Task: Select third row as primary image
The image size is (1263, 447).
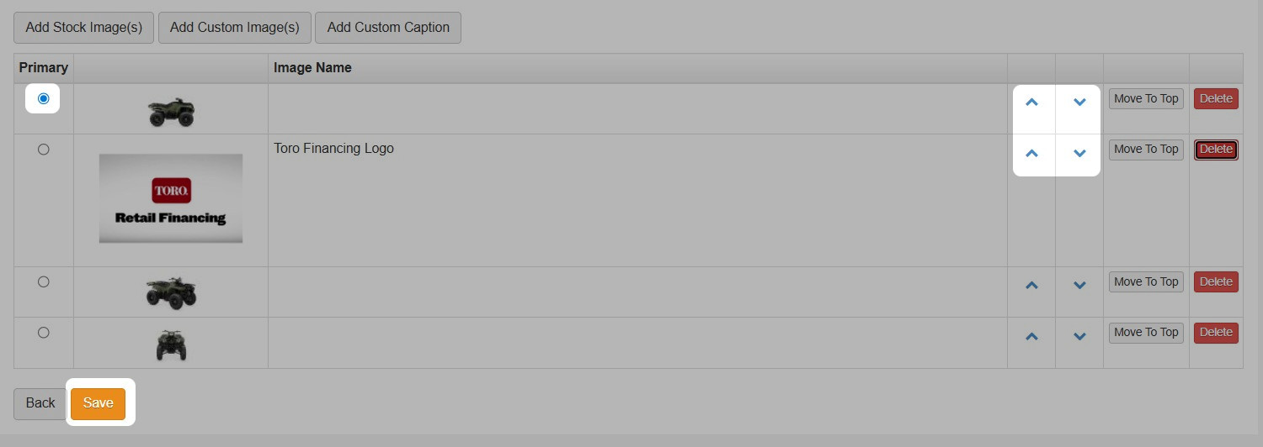Action: tap(44, 282)
